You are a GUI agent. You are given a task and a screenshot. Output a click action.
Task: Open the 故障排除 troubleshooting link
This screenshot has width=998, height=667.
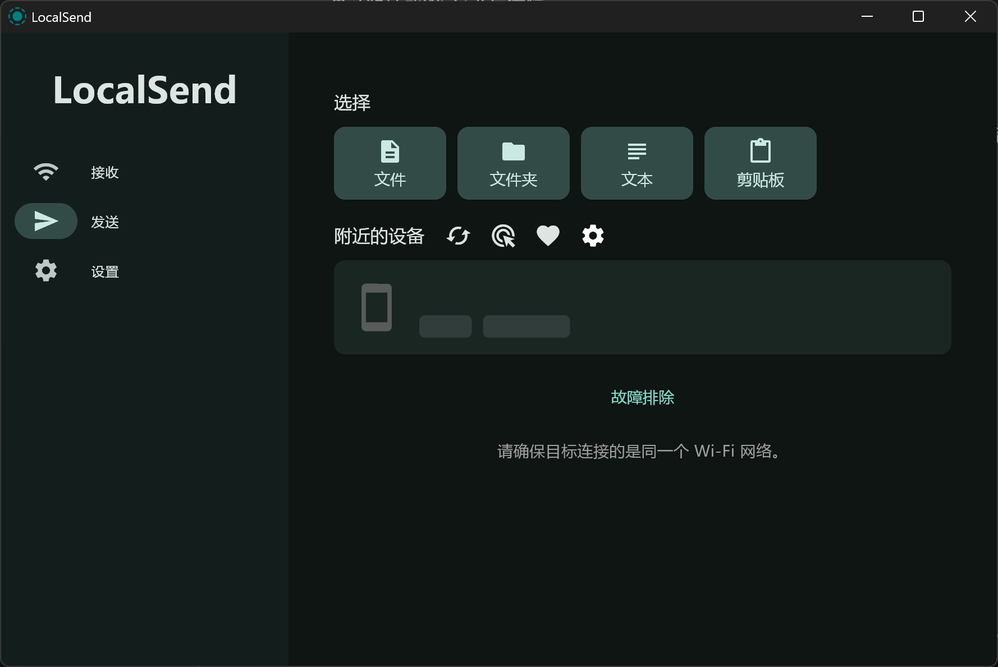tap(642, 397)
